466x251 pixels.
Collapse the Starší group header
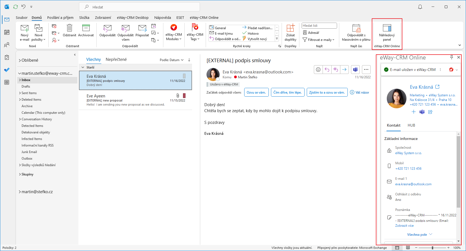click(x=83, y=67)
